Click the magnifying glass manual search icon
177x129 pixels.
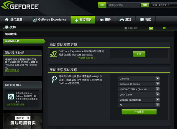coord(54,79)
